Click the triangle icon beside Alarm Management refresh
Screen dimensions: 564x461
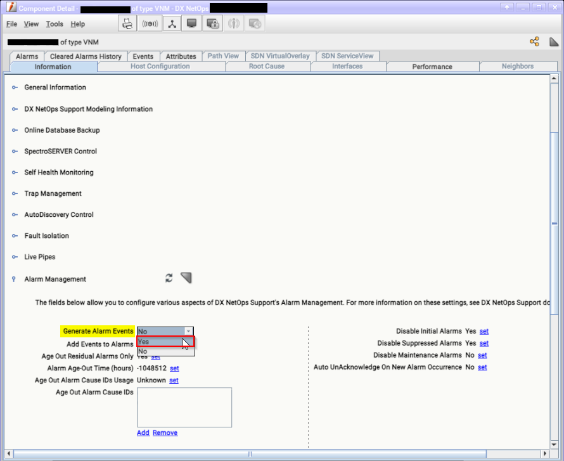[x=186, y=278]
